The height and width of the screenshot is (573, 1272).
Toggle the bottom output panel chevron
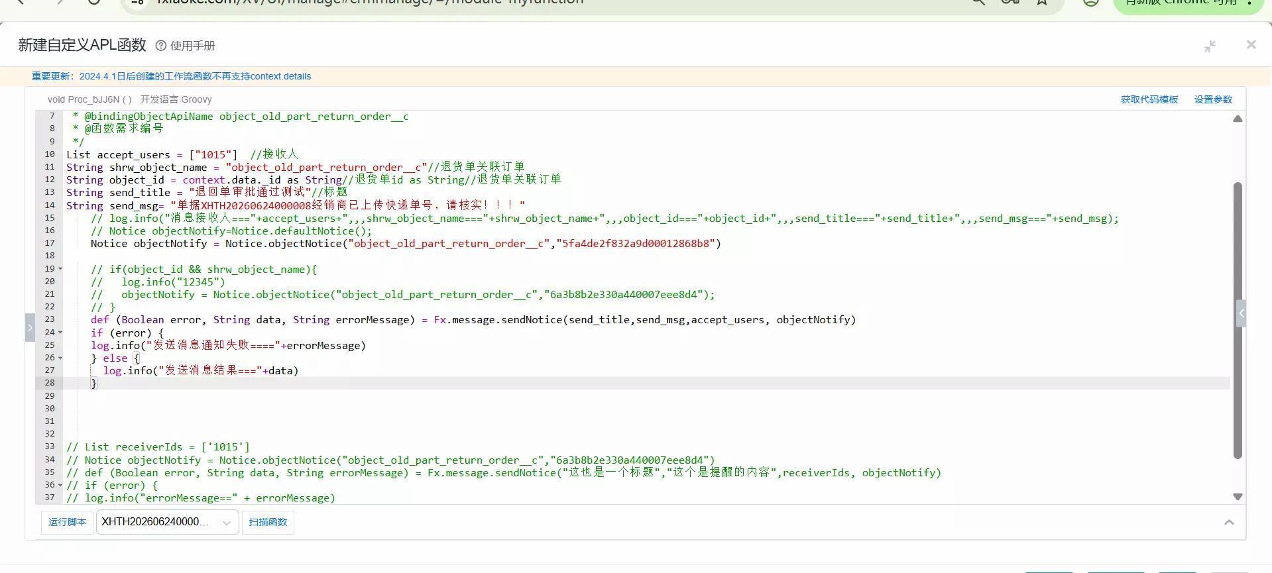coord(1229,522)
